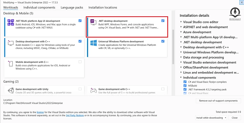The width and height of the screenshot is (244, 123).
Task: Open the 3rd Party Notices link
Action: click(x=75, y=115)
